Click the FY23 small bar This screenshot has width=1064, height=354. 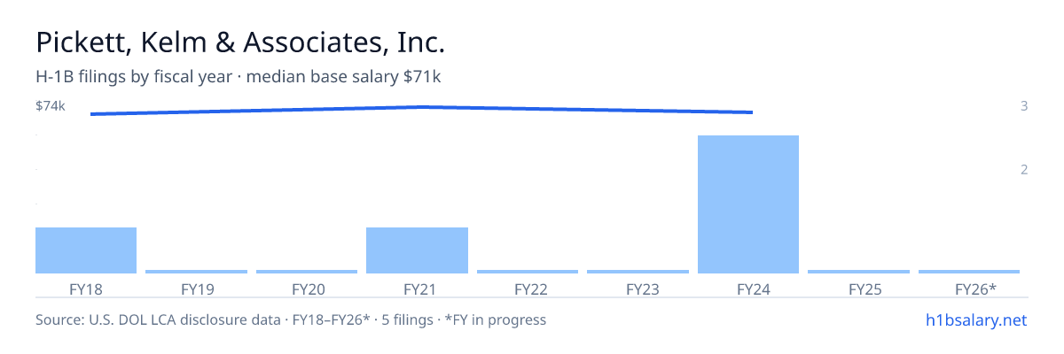[638, 272]
